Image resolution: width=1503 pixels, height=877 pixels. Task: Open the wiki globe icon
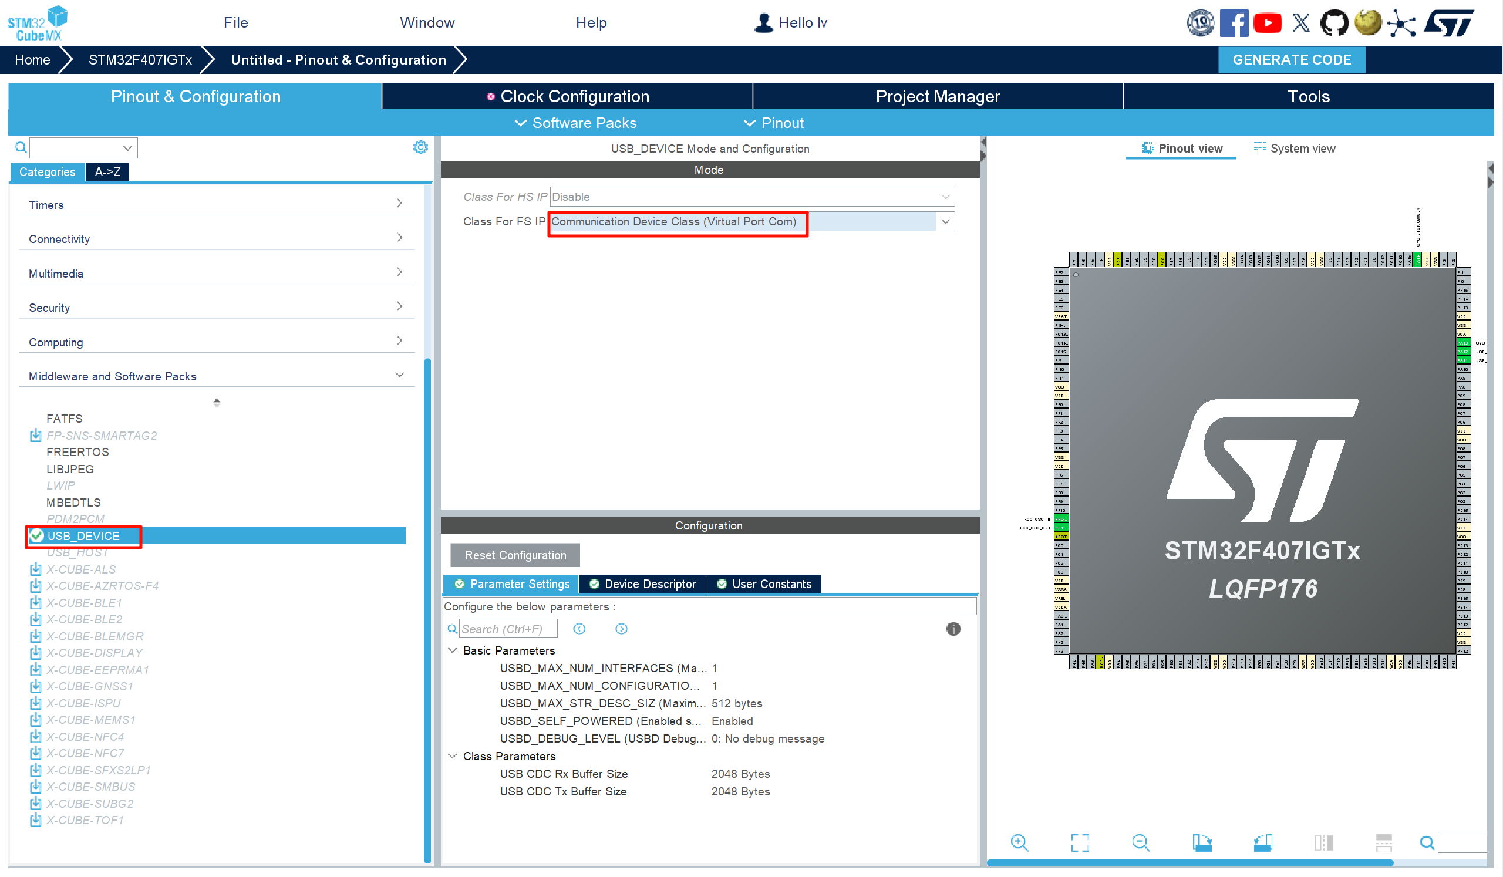[1367, 23]
